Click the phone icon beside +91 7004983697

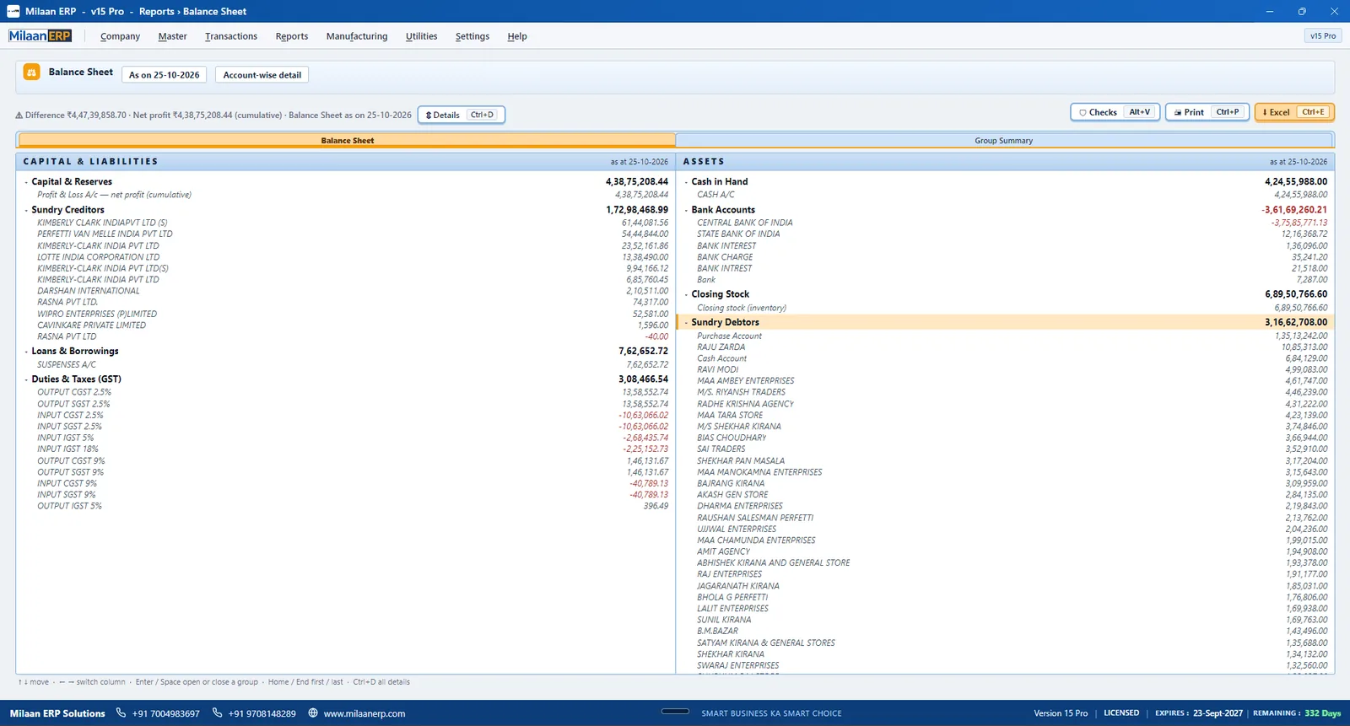pos(121,713)
